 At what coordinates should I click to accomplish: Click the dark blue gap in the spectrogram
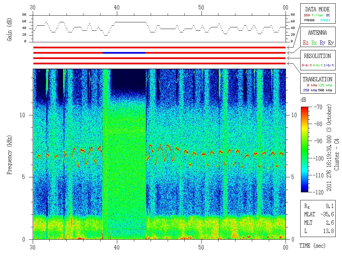[129, 79]
